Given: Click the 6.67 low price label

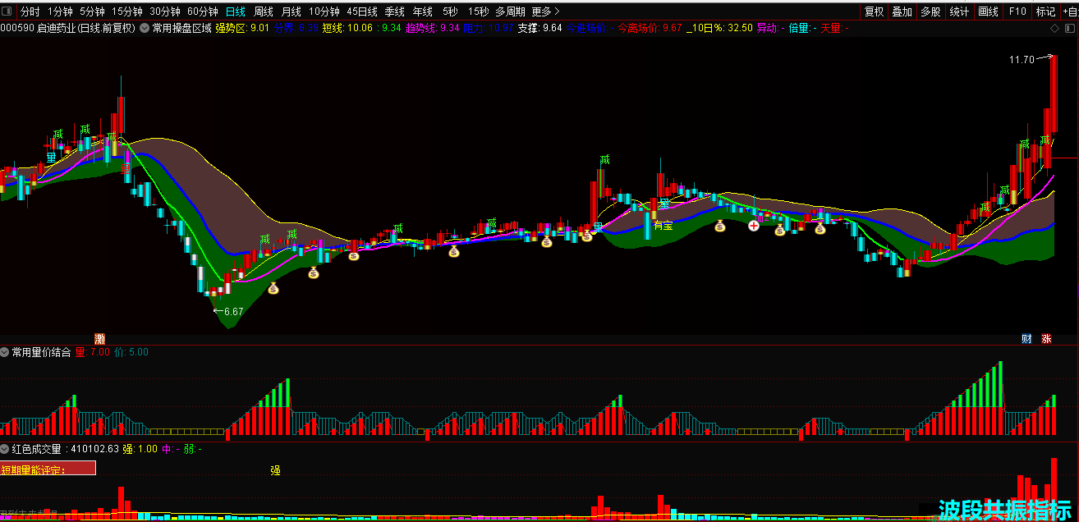Looking at the screenshot, I should [234, 312].
